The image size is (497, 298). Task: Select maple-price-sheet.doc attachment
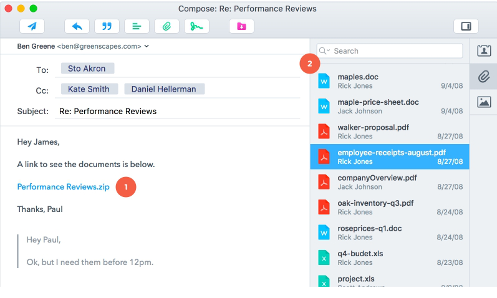pyautogui.click(x=390, y=106)
